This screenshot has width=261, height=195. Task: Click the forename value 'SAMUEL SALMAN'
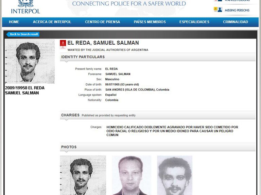[118, 74]
